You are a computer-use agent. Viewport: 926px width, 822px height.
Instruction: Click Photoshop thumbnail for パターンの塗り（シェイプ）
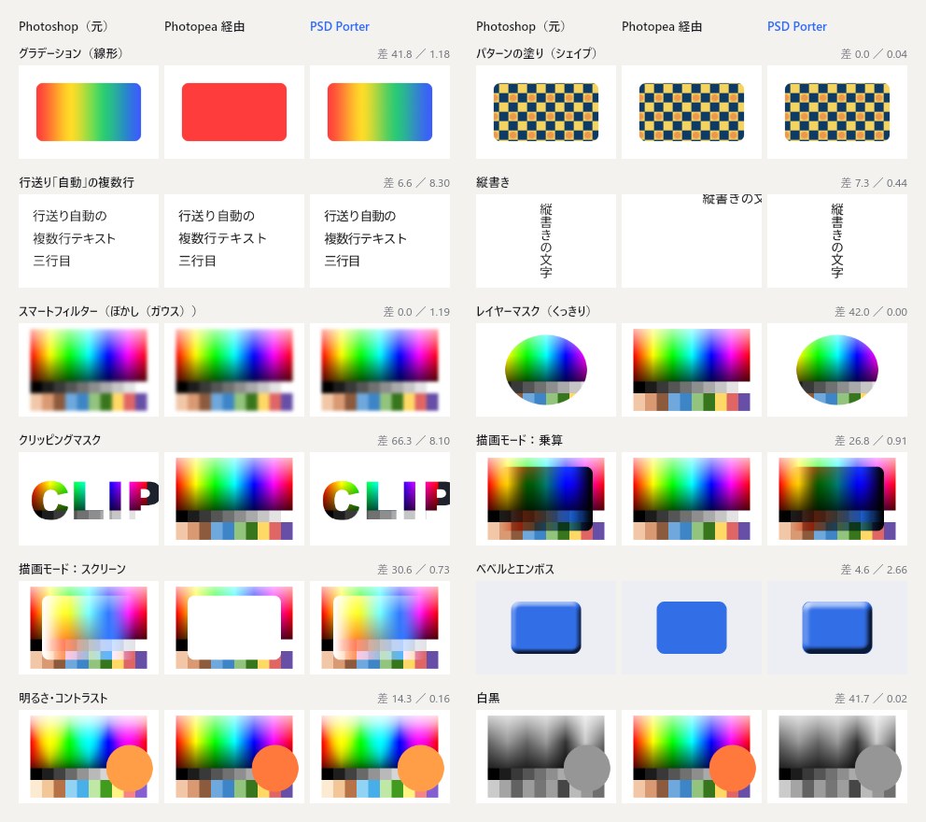pos(546,112)
